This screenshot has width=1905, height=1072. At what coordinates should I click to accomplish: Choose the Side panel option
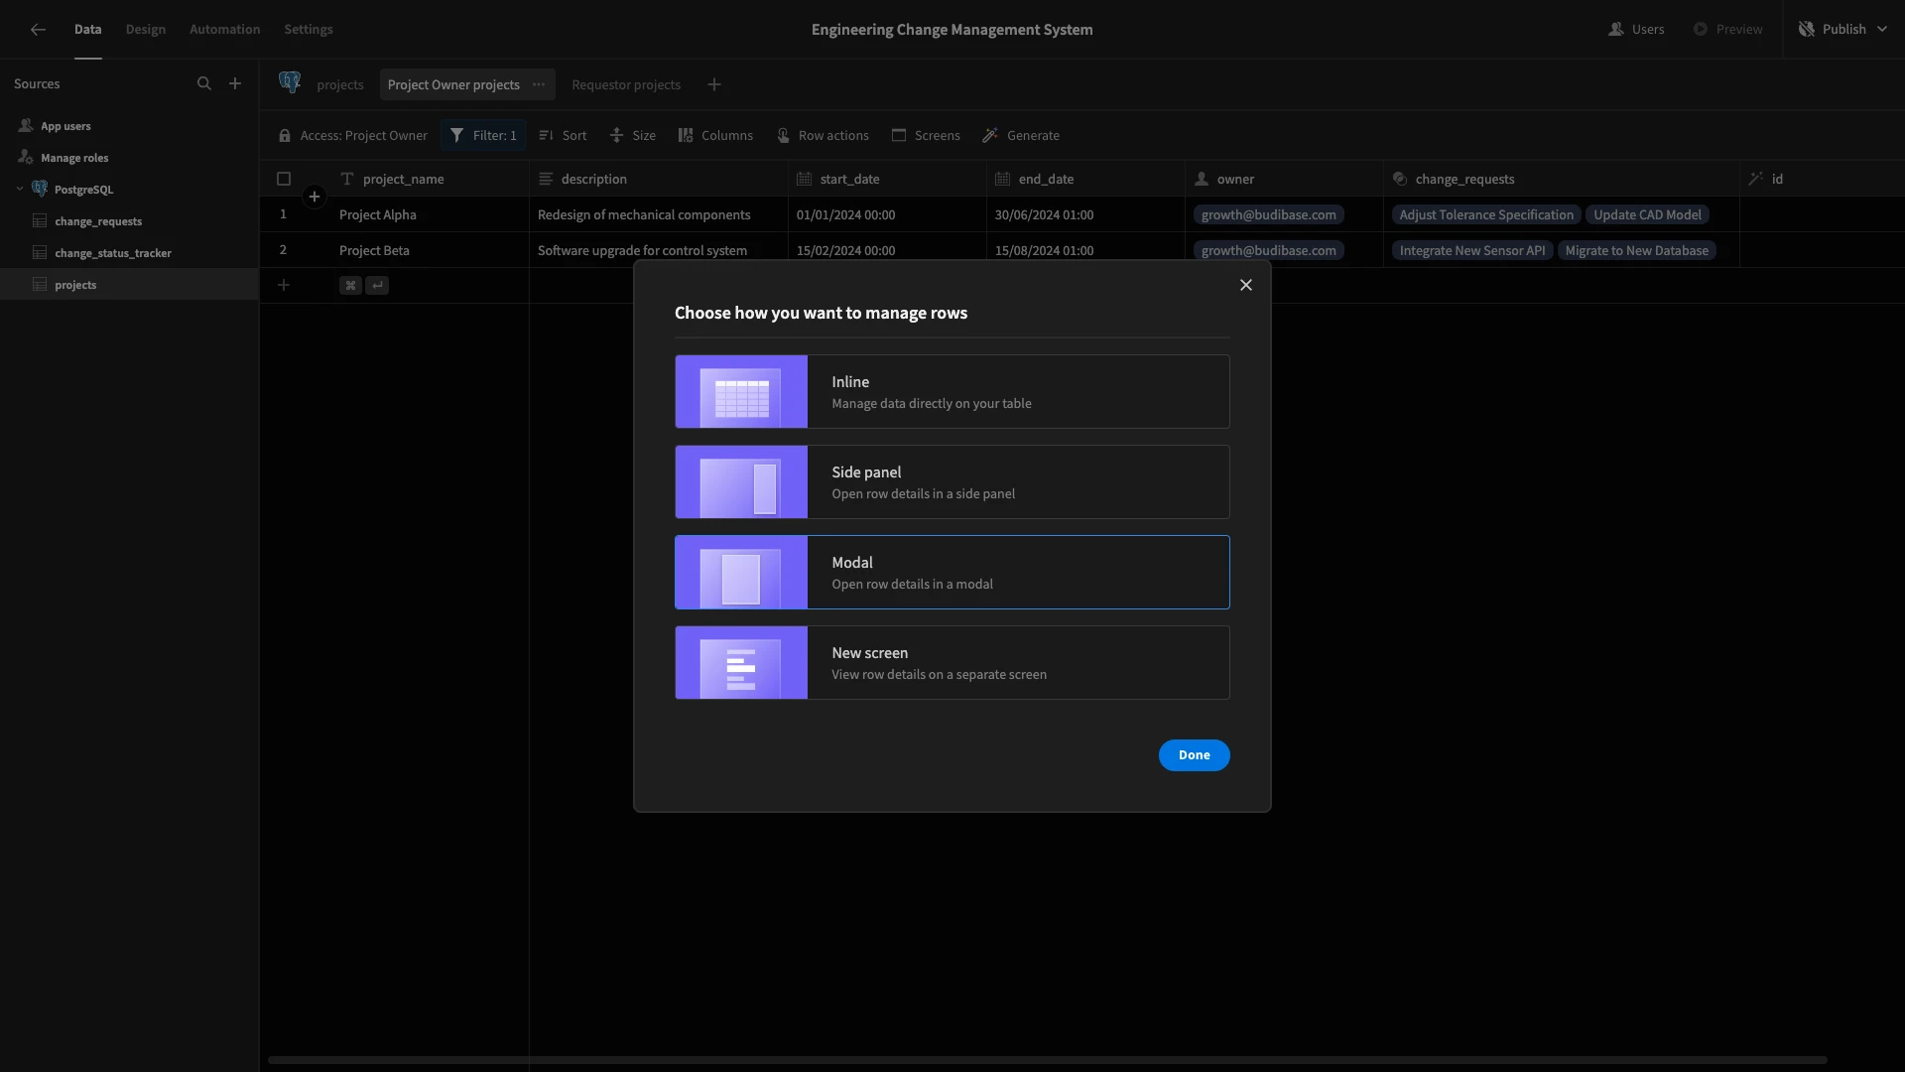(x=952, y=482)
